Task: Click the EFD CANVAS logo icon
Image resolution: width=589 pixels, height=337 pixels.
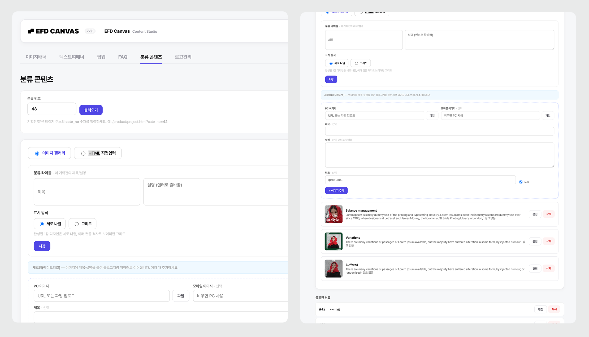Action: [x=31, y=31]
